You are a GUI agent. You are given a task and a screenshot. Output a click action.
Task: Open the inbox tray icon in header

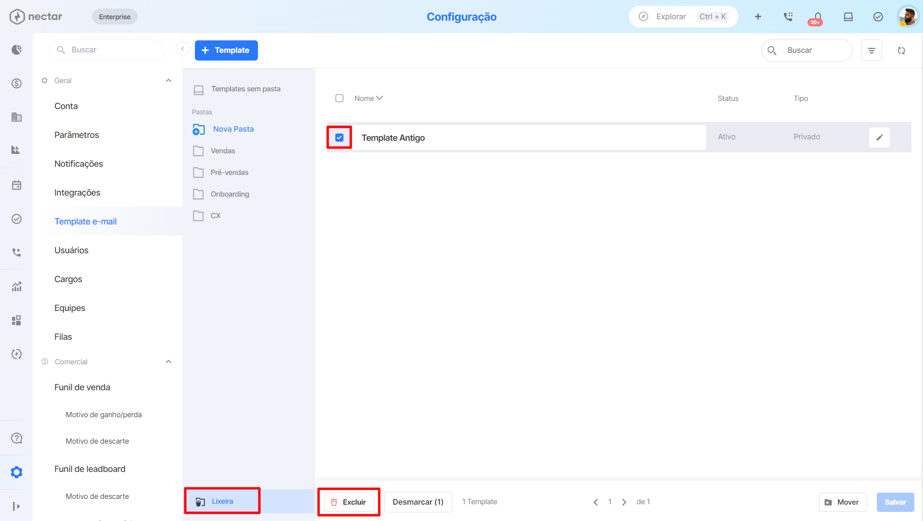848,17
